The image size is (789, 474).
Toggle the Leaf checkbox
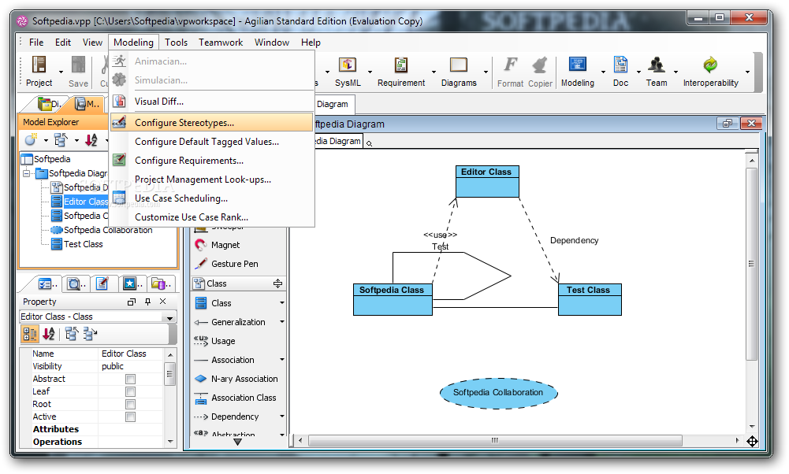point(130,391)
